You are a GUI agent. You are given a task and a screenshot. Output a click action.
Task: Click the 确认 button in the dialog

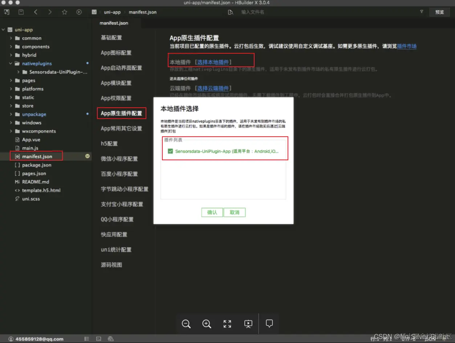tap(212, 212)
